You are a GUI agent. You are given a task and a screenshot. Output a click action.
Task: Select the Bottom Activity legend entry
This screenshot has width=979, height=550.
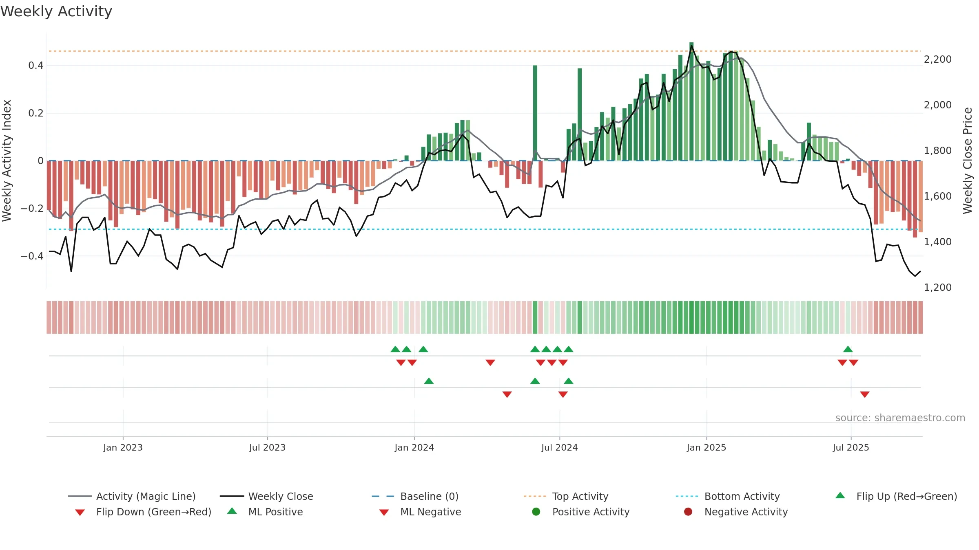tap(728, 496)
